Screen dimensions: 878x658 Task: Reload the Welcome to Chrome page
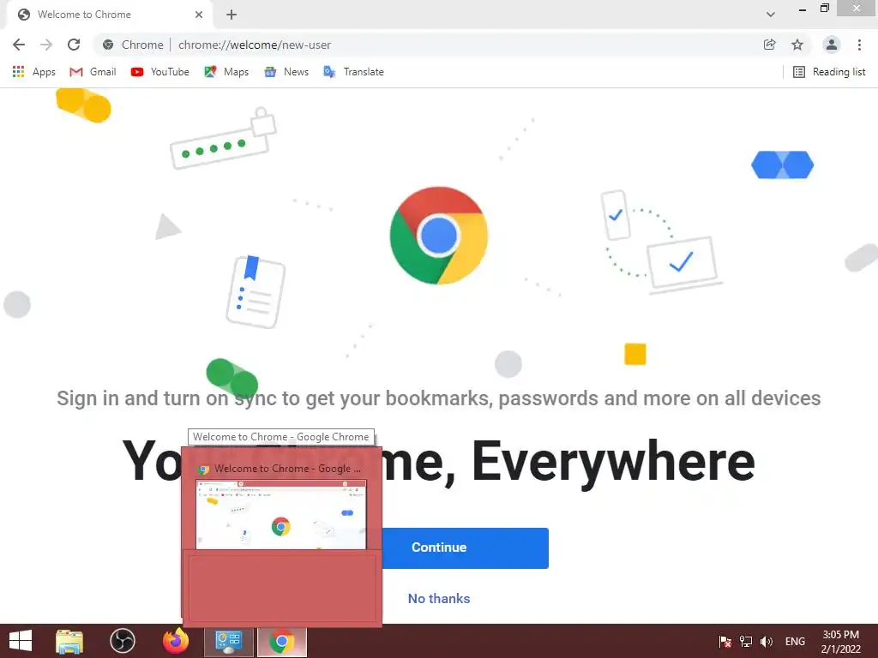pos(74,45)
